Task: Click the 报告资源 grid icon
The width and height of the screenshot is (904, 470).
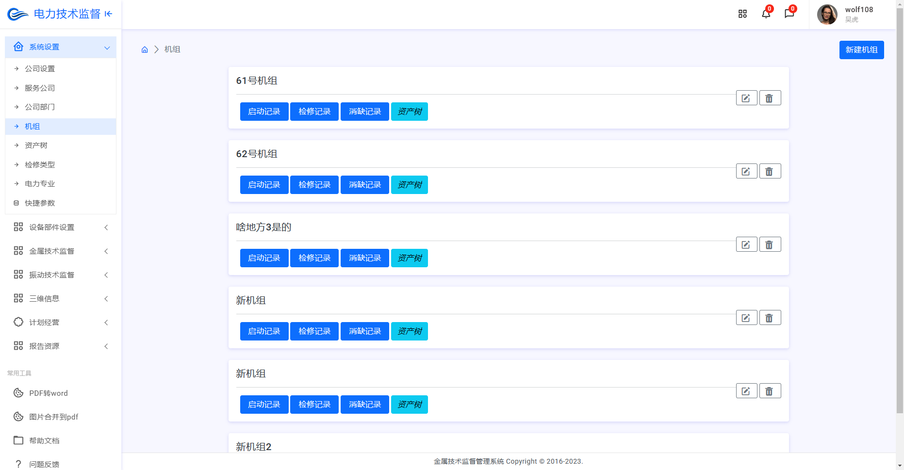Action: (x=18, y=346)
